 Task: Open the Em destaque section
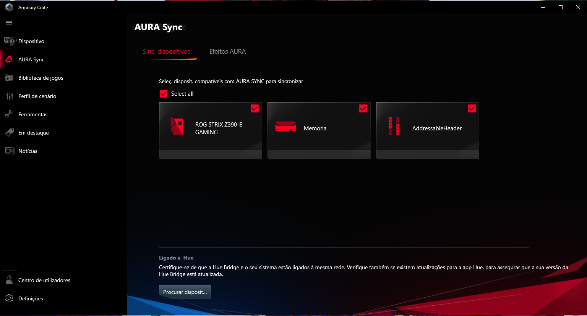[x=34, y=133]
